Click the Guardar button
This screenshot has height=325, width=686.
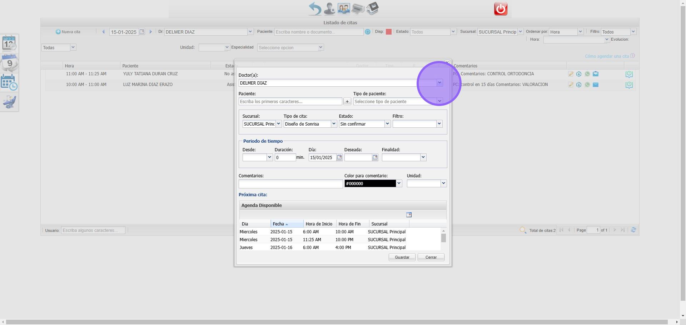pos(402,257)
